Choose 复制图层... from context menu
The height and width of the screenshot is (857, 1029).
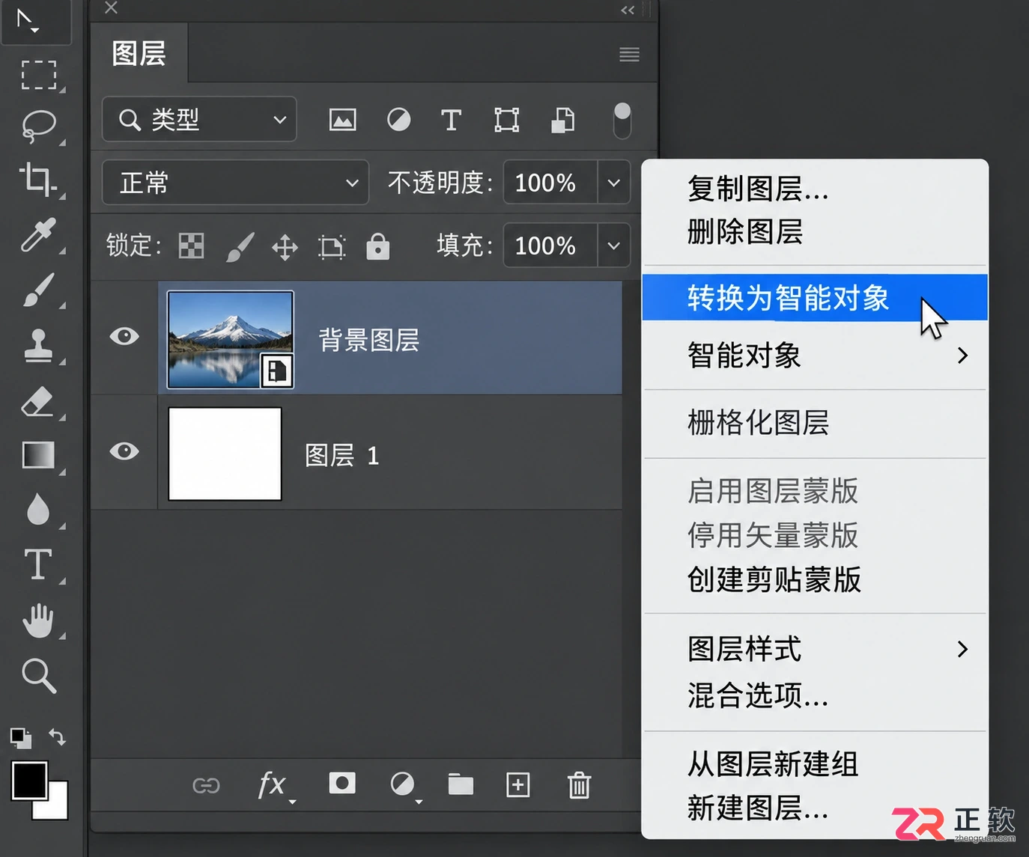[815, 189]
